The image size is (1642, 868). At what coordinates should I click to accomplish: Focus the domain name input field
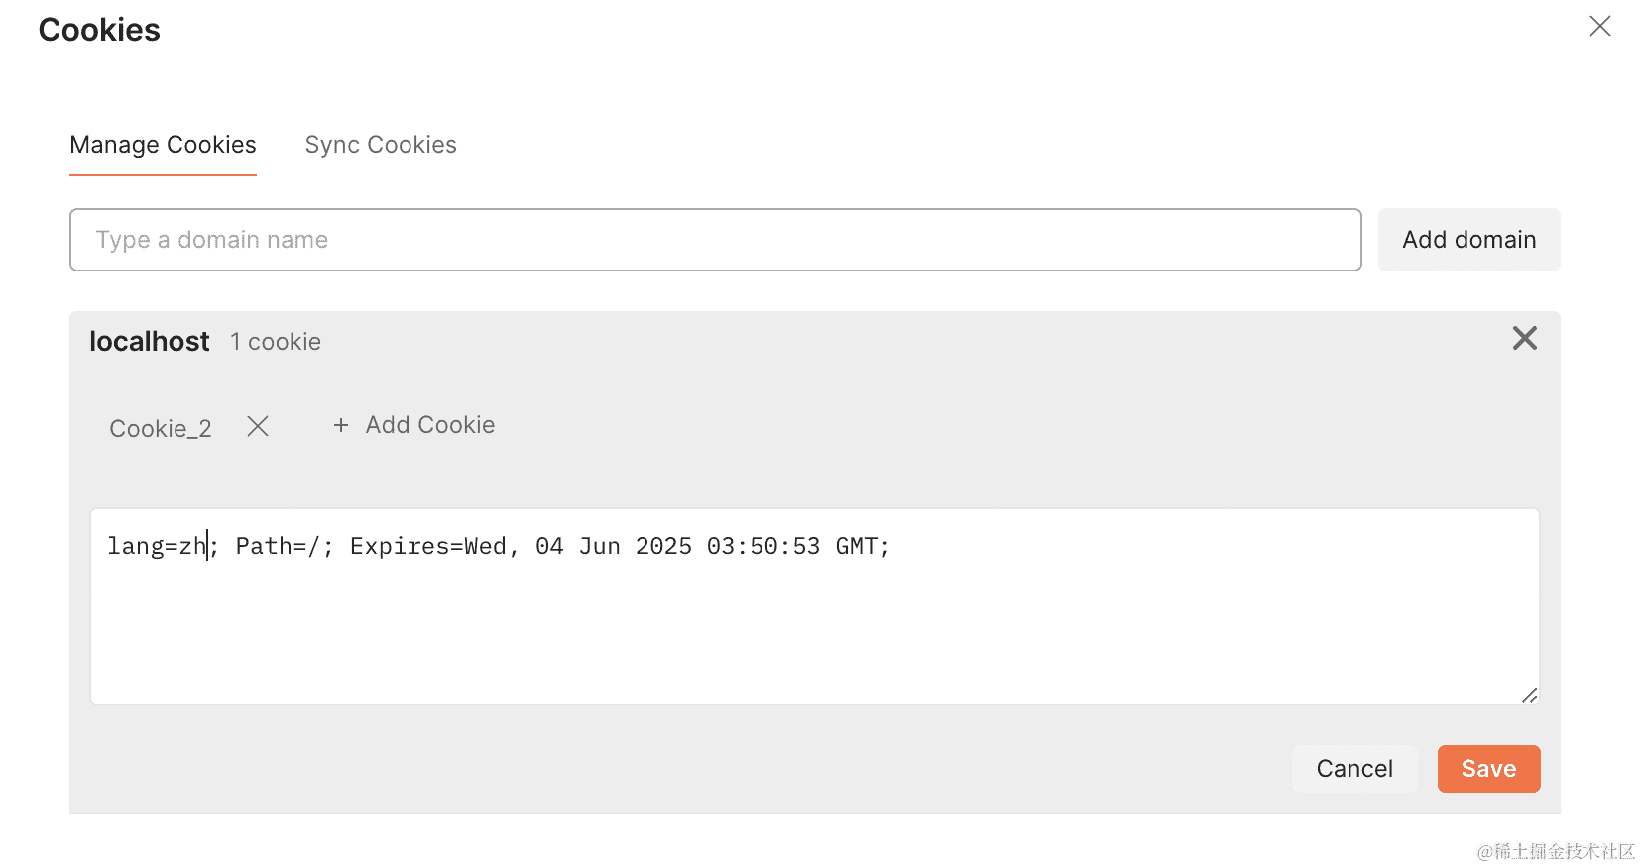click(714, 240)
